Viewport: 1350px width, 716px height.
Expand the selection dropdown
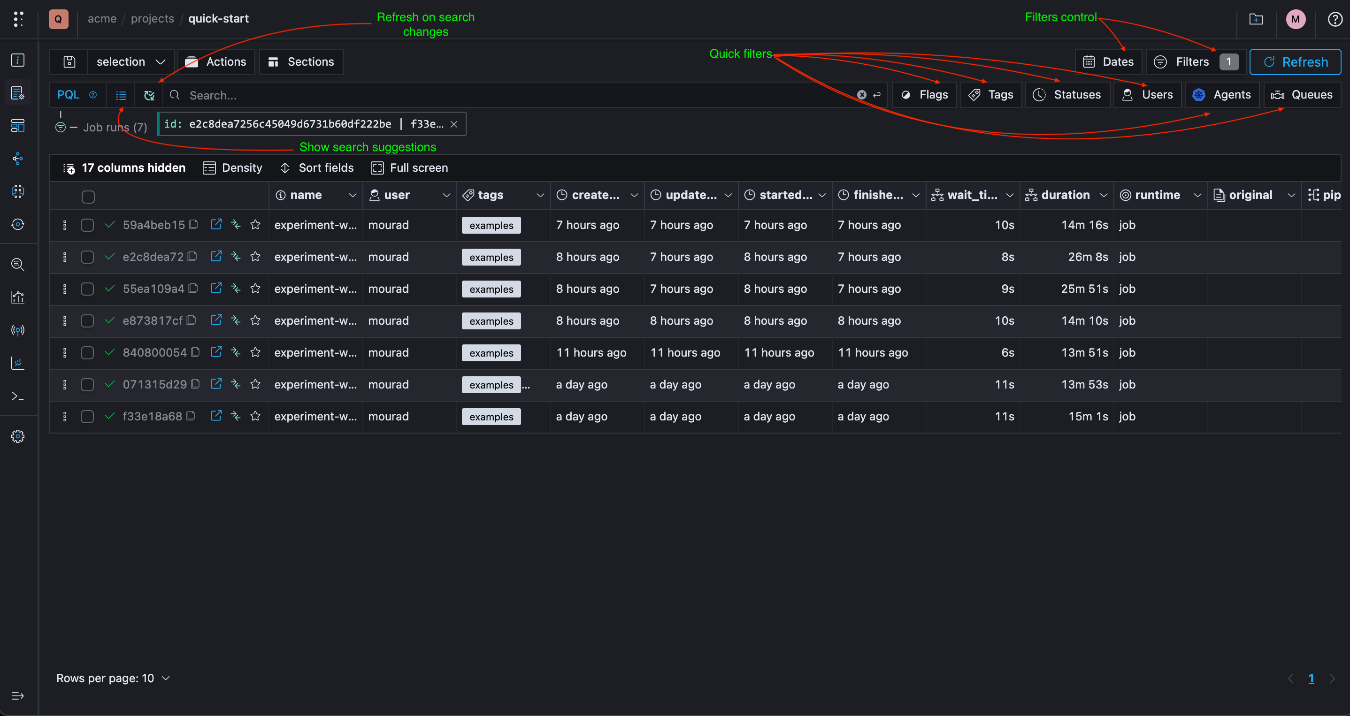[x=131, y=62]
